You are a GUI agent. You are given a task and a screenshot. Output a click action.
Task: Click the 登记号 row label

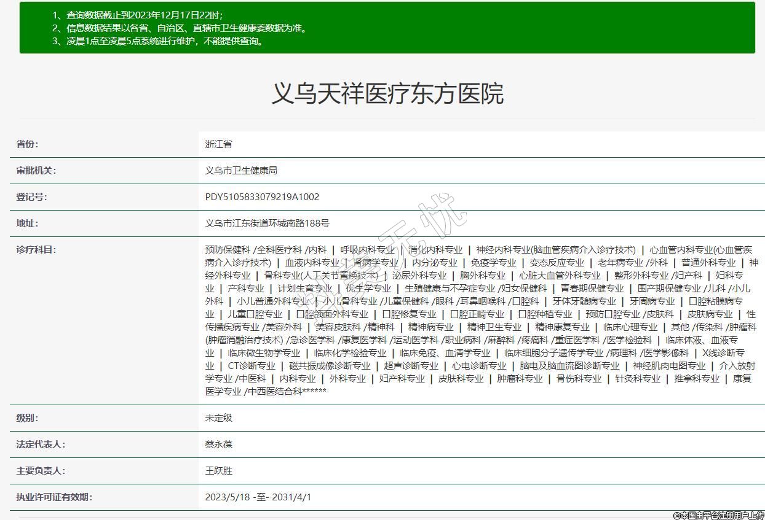[x=31, y=197]
